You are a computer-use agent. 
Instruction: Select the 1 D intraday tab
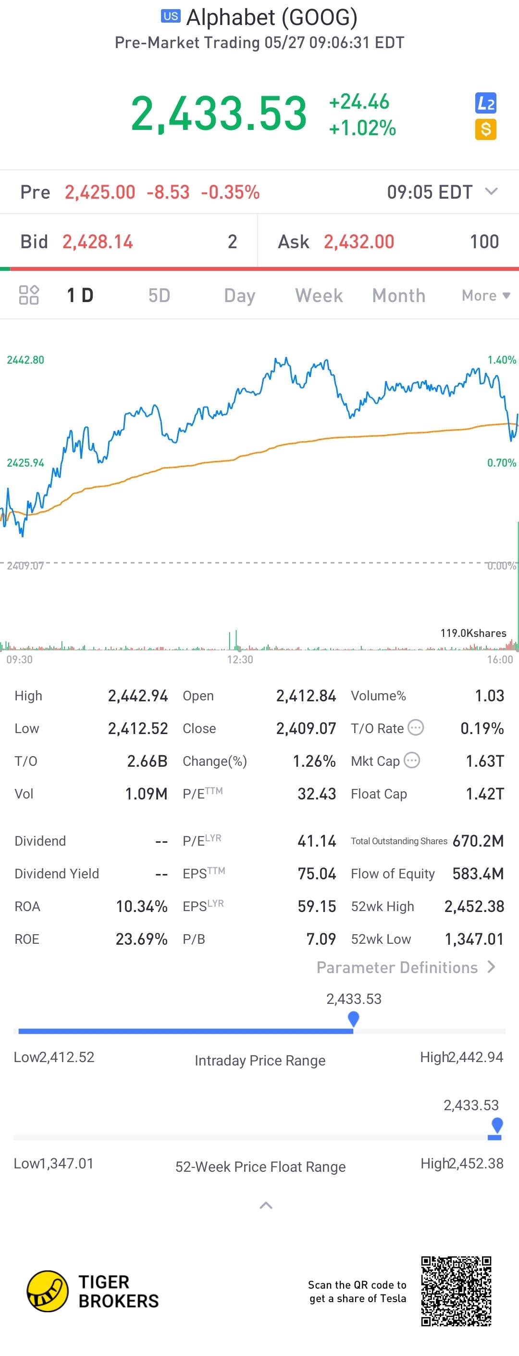point(80,295)
